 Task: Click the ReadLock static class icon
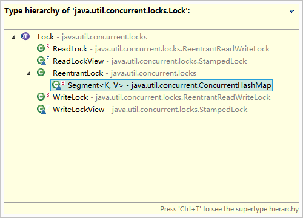click(x=43, y=48)
